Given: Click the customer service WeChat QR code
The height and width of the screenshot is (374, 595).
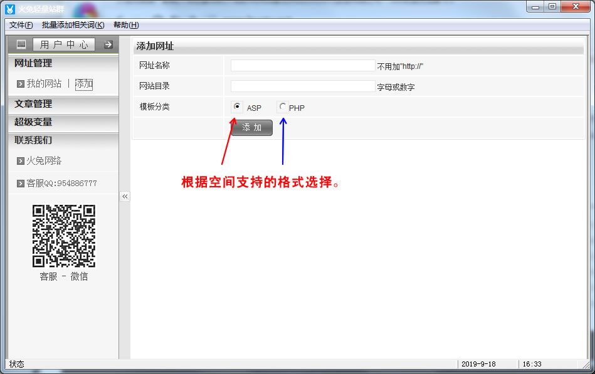Looking at the screenshot, I should (x=63, y=236).
